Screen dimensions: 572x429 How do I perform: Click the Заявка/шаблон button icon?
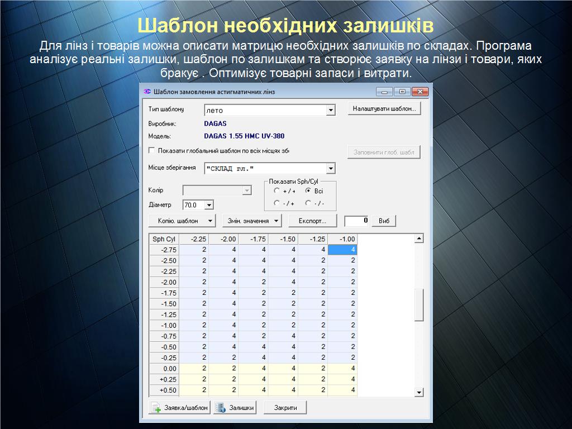(156, 408)
